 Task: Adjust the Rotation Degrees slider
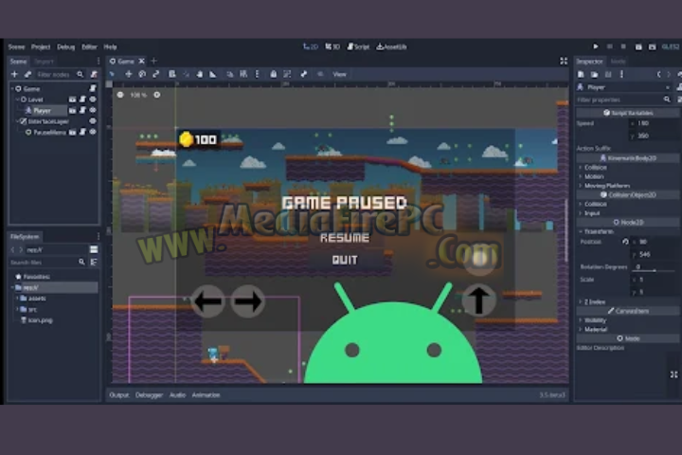coord(655,270)
